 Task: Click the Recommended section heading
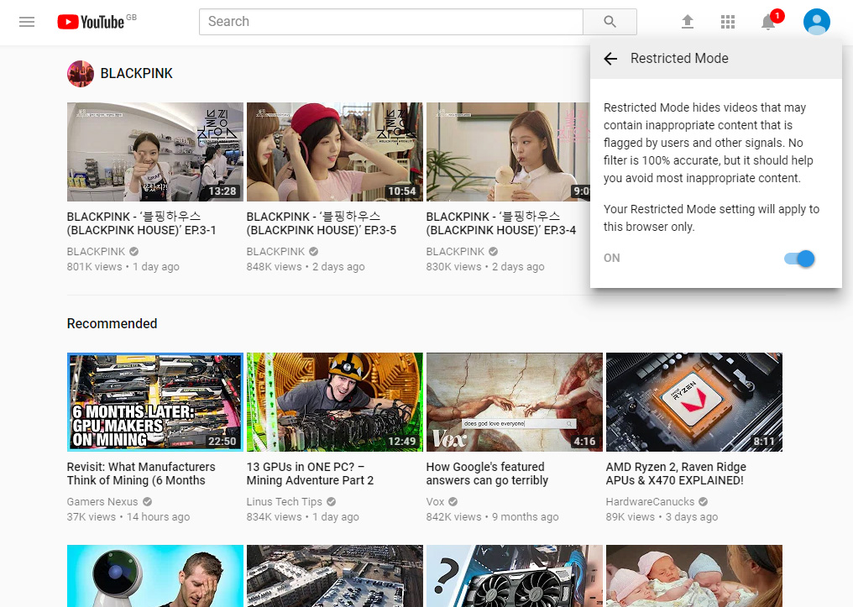point(112,323)
